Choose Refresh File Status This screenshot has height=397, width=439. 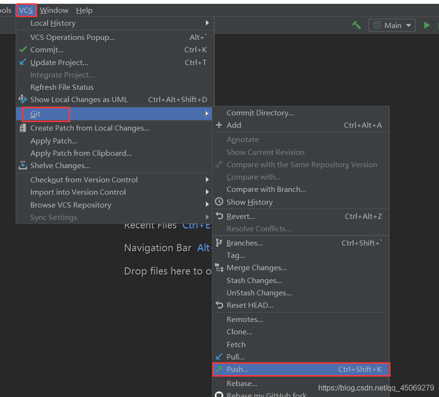pyautogui.click(x=115, y=87)
